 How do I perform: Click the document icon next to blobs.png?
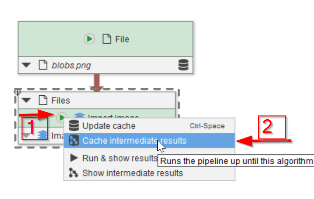(x=42, y=65)
